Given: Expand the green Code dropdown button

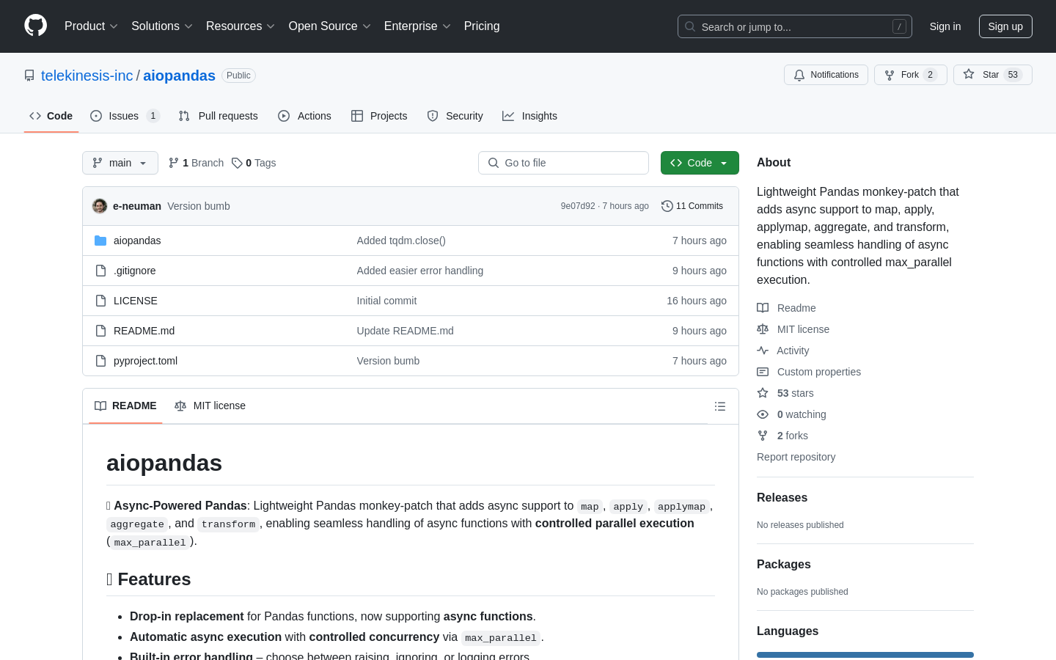Looking at the screenshot, I should coord(700,163).
